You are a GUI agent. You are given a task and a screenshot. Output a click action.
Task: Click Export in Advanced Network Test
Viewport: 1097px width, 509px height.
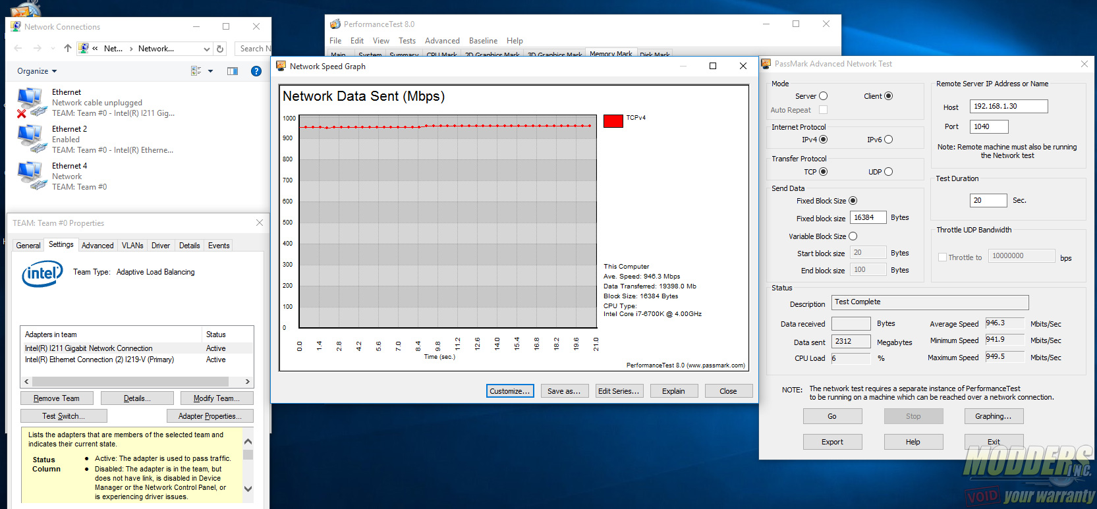click(832, 442)
